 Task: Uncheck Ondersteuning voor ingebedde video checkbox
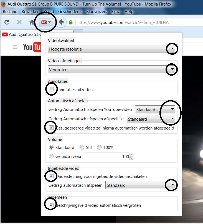pyautogui.click(x=51, y=176)
